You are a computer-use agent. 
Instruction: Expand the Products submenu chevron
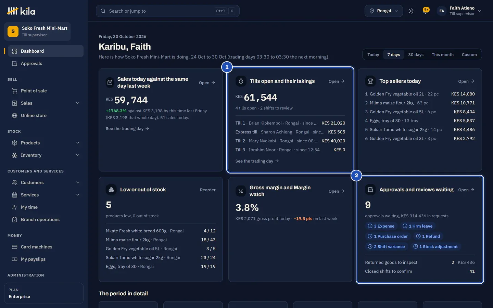coord(78,143)
